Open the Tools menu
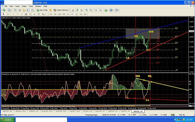Screen dimensions: 195x122 [31, 6]
